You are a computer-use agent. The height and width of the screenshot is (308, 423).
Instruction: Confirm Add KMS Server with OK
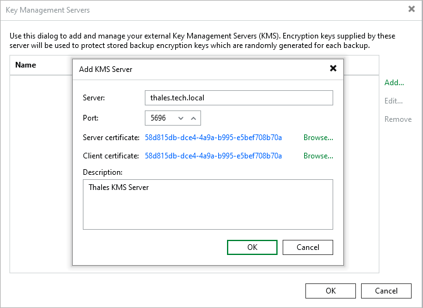(x=252, y=247)
